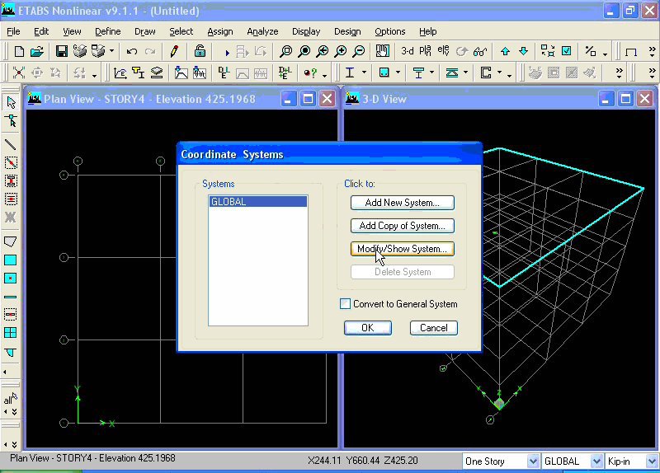Click the Undo arrow icon
This screenshot has height=473, width=660.
click(x=132, y=51)
